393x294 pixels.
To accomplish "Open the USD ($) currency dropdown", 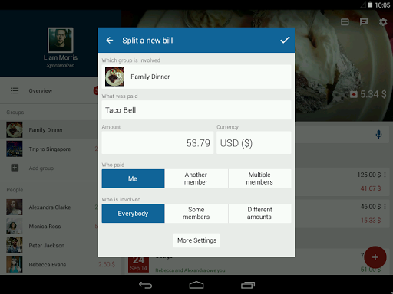I will pyautogui.click(x=254, y=143).
